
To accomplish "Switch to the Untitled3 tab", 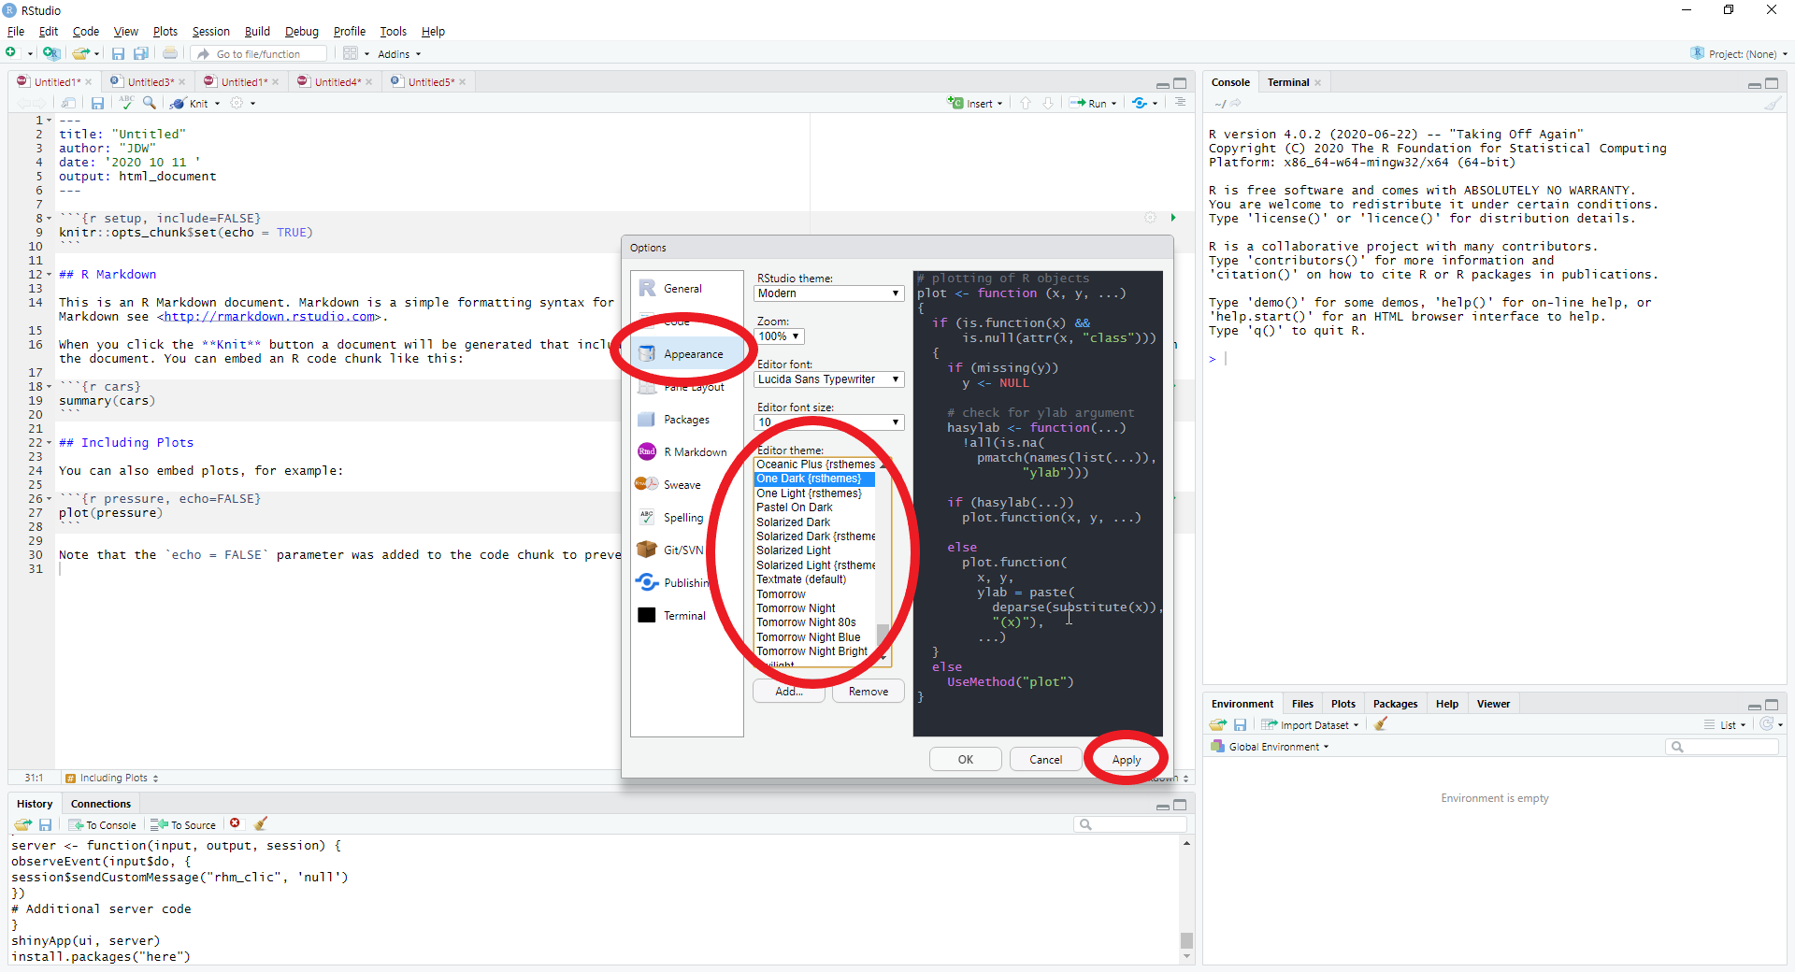I will (x=150, y=81).
